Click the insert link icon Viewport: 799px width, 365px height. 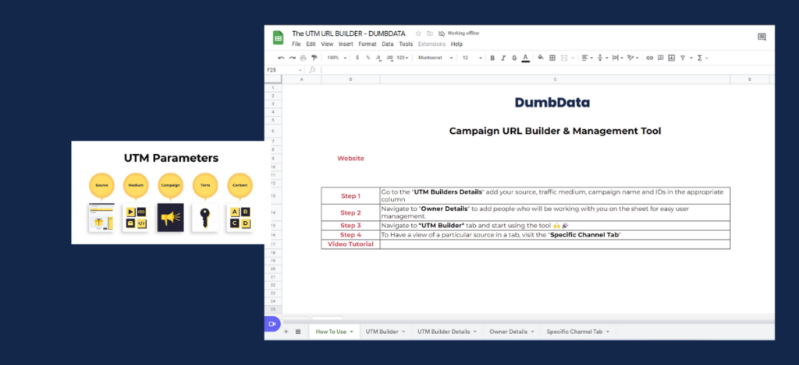click(649, 58)
